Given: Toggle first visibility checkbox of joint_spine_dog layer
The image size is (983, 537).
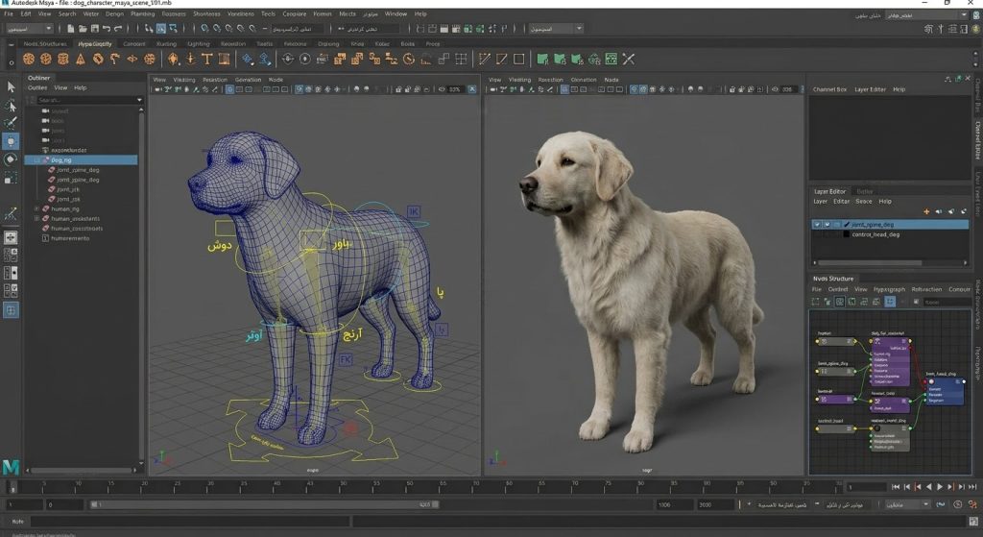Looking at the screenshot, I should click(817, 224).
